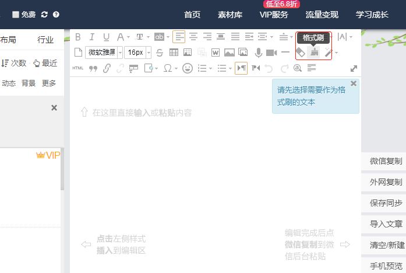406x273 pixels.
Task: Apply italic formatting
Action: (x=91, y=37)
